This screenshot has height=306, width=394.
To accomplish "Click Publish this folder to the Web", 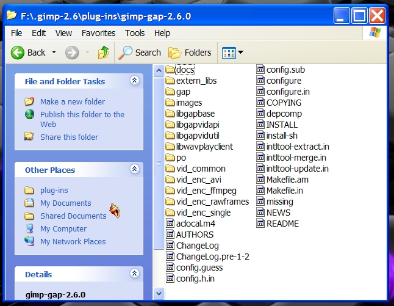I will pyautogui.click(x=82, y=119).
